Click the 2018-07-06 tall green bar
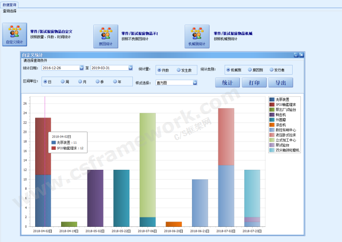The image size is (342, 242). point(148,165)
